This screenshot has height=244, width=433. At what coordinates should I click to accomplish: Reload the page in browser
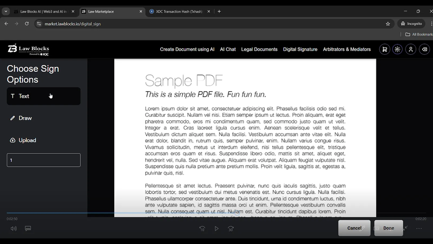coord(27,24)
